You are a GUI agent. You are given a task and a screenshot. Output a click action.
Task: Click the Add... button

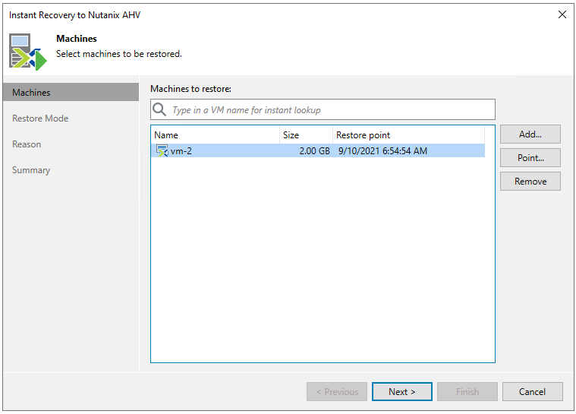pos(530,134)
